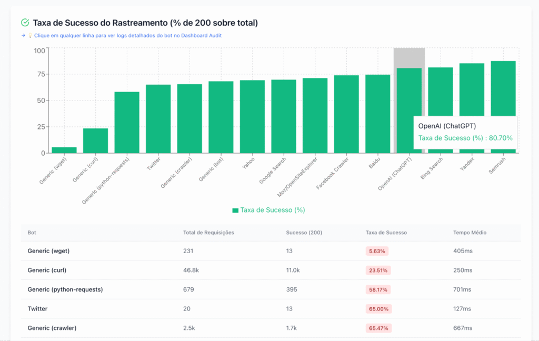
Task: Click the 'Semrush' axis label
Action: pos(497,165)
